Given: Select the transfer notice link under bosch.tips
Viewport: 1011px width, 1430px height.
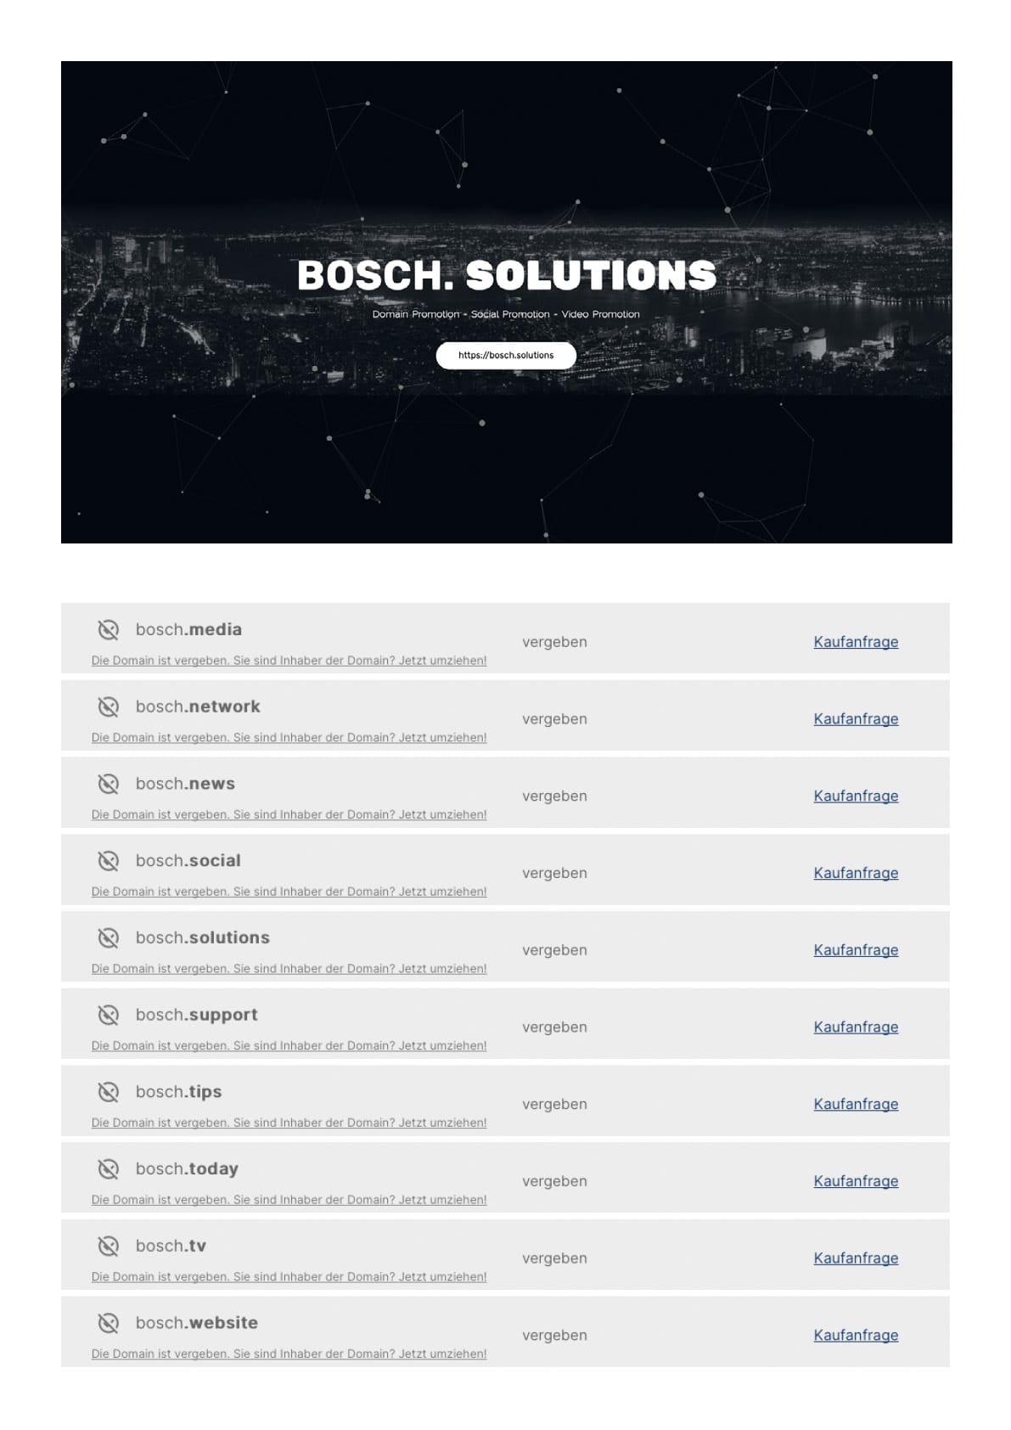Looking at the screenshot, I should (289, 1123).
